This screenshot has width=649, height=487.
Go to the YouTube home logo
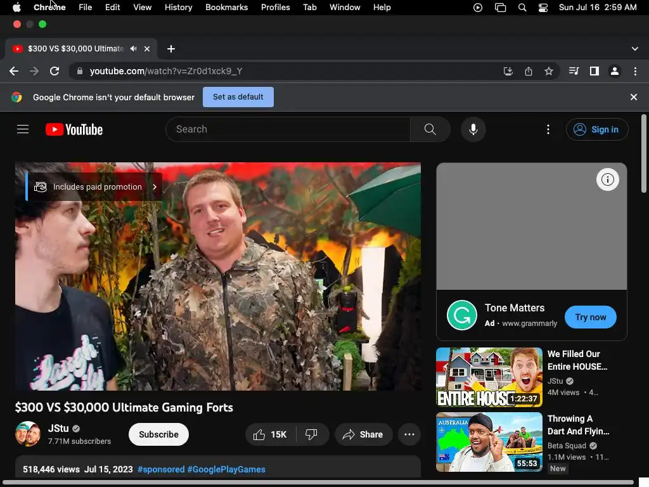(74, 129)
